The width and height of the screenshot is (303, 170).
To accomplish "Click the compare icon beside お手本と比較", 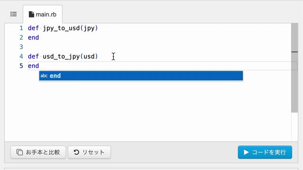I will [19, 152].
